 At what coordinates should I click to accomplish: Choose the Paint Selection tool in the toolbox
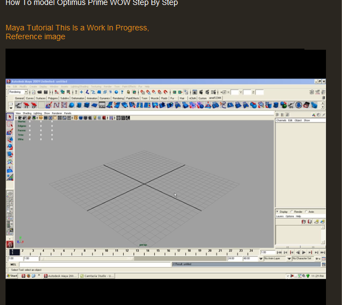[10, 132]
